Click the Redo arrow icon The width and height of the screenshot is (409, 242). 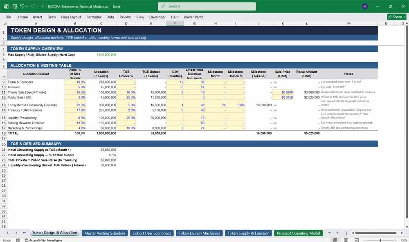[32, 6]
